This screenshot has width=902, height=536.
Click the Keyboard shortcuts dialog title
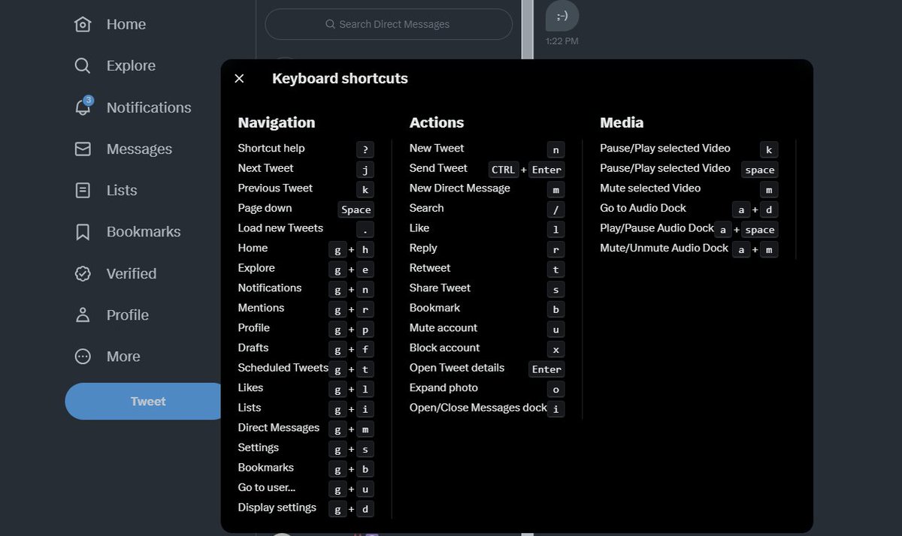tap(340, 79)
